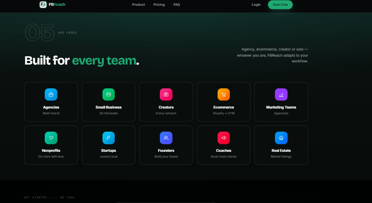Select the Marketing Teams card title
Screen dimensions: 372x203
281,107
